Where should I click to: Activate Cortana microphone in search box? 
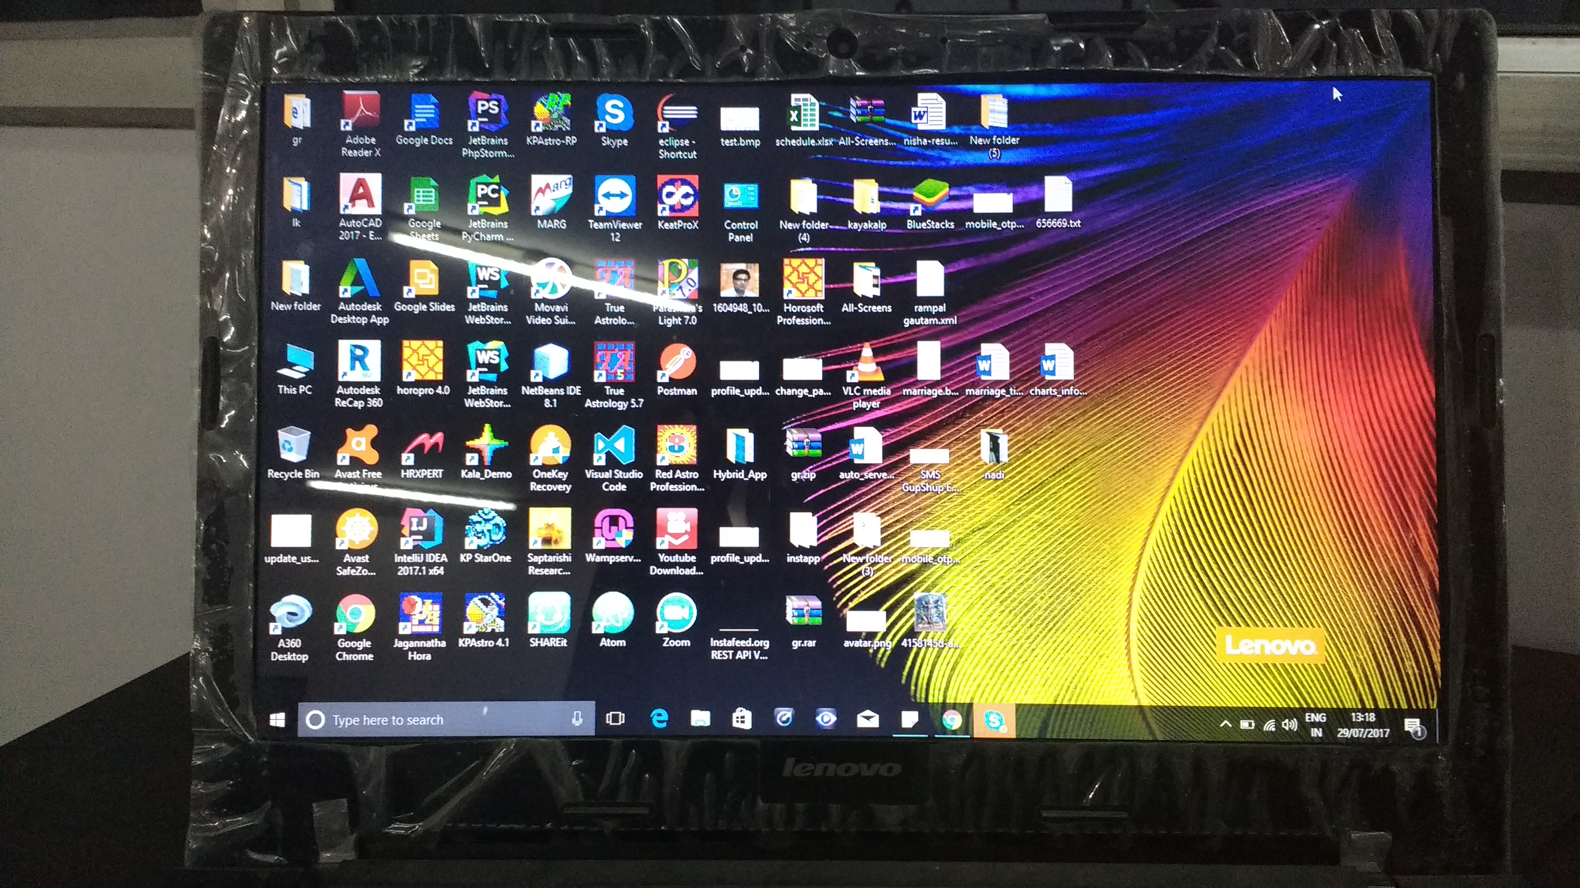click(577, 719)
